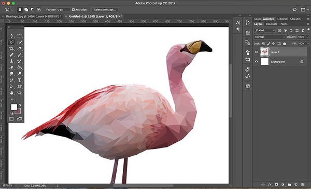Open the Fill slider dropdown arrow
Image resolution: width=311 pixels, height=189 pixels.
[x=308, y=44]
